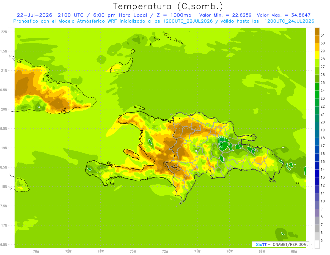Click the "18N" latitude axis label
This screenshot has width=330, height=255.
coord(4,187)
